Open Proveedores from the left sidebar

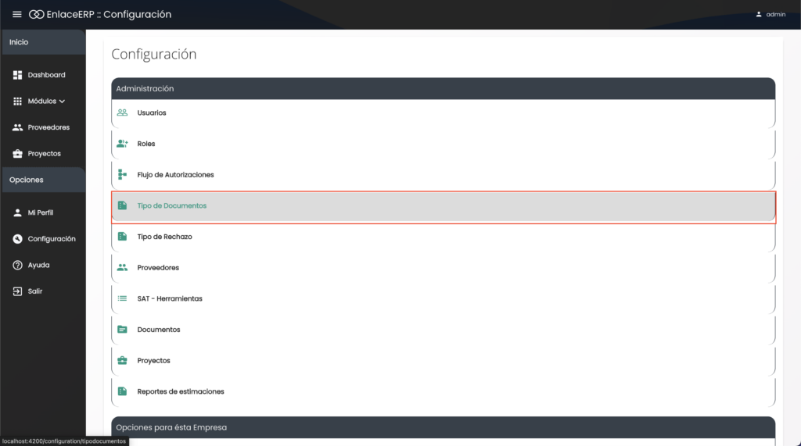coord(48,127)
